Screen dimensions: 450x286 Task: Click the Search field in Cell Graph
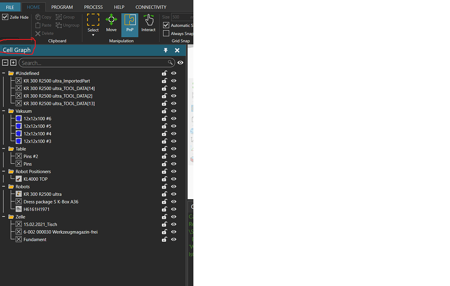pos(88,63)
